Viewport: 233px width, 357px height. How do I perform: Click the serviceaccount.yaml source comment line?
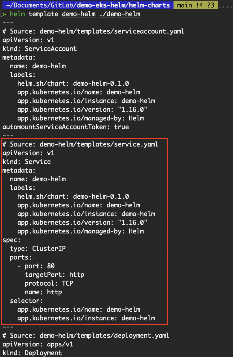(94, 31)
